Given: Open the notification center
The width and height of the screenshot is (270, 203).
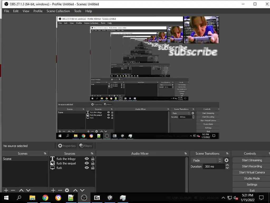Looking at the screenshot, I should (x=261, y=198).
